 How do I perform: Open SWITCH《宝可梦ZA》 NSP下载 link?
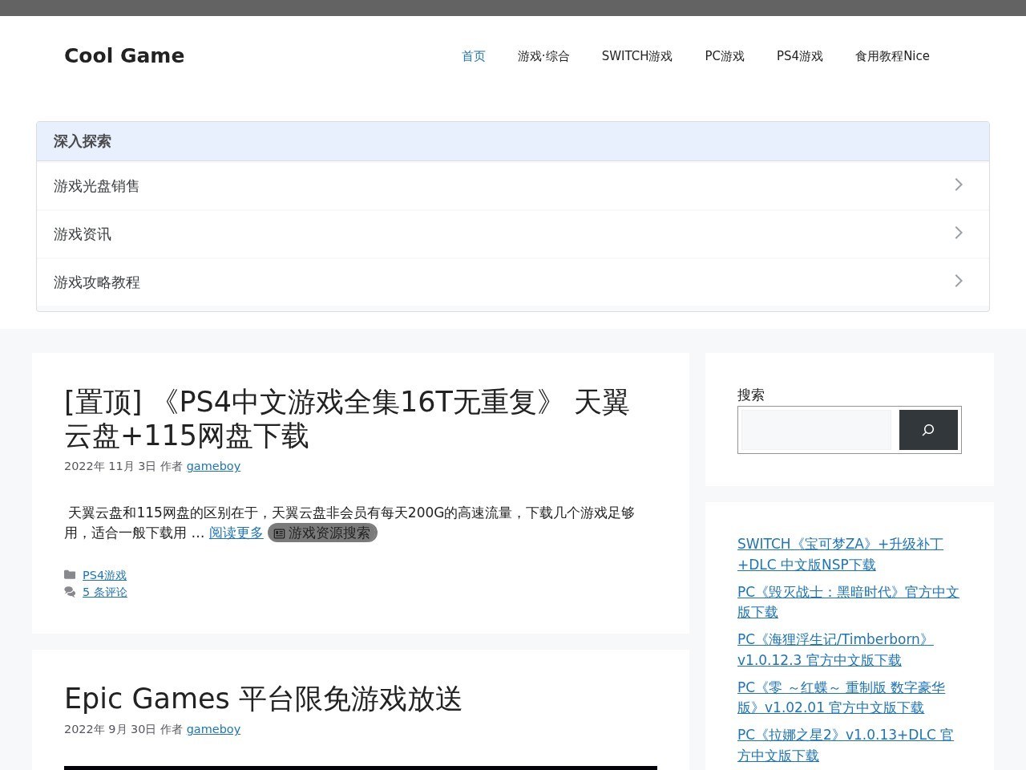pos(840,554)
